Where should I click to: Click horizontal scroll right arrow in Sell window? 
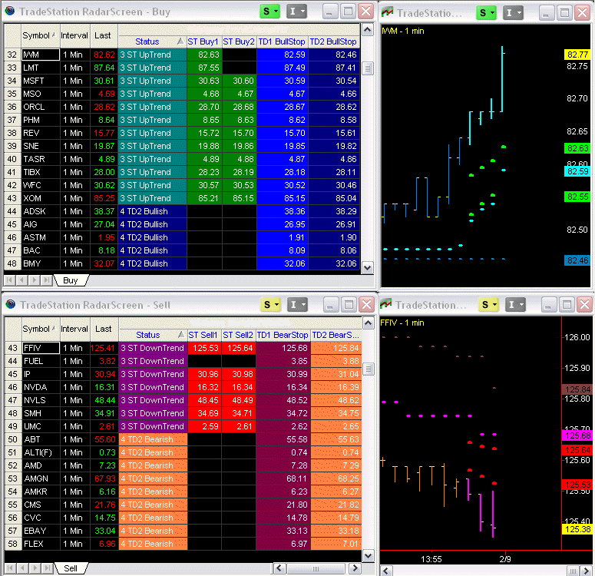355,568
